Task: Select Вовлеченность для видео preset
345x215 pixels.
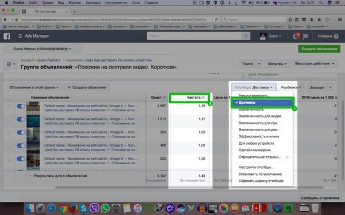Action: (260, 116)
